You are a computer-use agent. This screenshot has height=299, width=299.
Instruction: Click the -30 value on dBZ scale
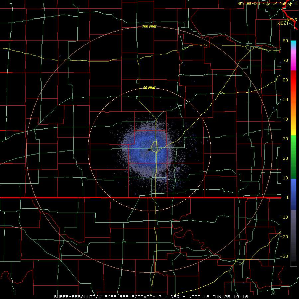pyautogui.click(x=284, y=256)
